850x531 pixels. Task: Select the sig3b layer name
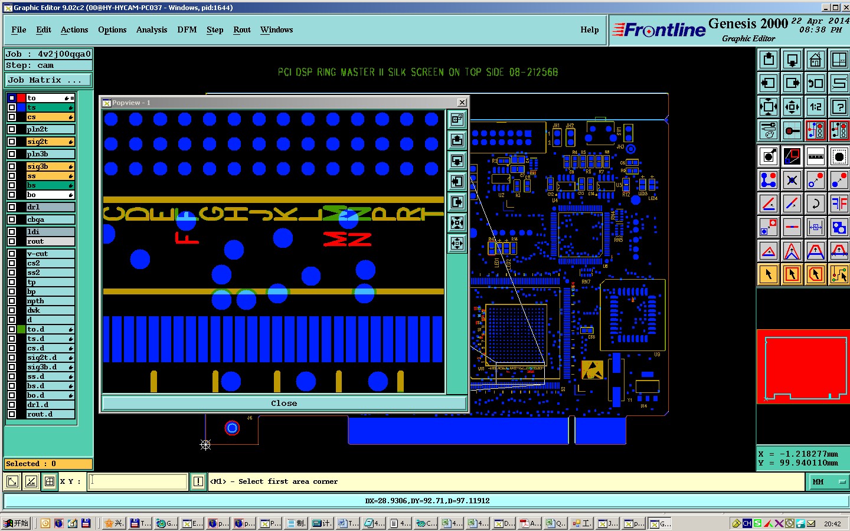tap(50, 166)
